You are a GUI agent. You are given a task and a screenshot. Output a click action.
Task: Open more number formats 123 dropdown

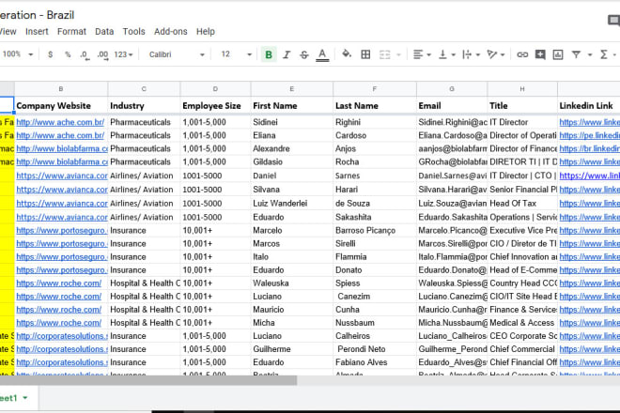(124, 54)
